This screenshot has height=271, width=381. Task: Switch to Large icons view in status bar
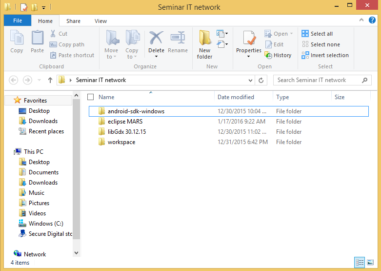pos(370,262)
